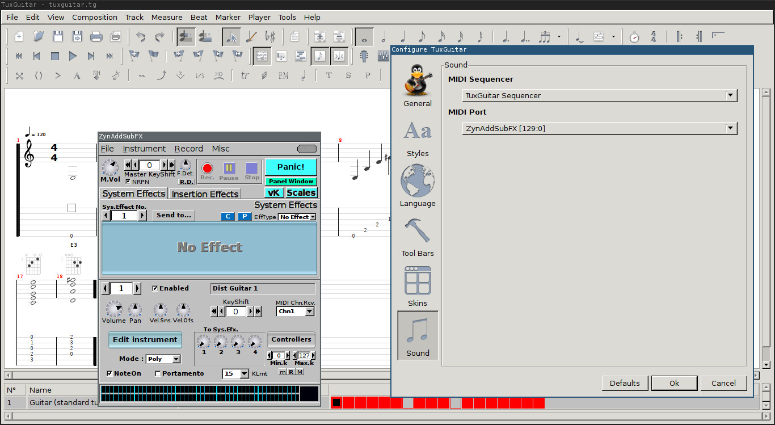This screenshot has width=775, height=425.
Task: Open song properties document icon
Action: tap(295, 37)
